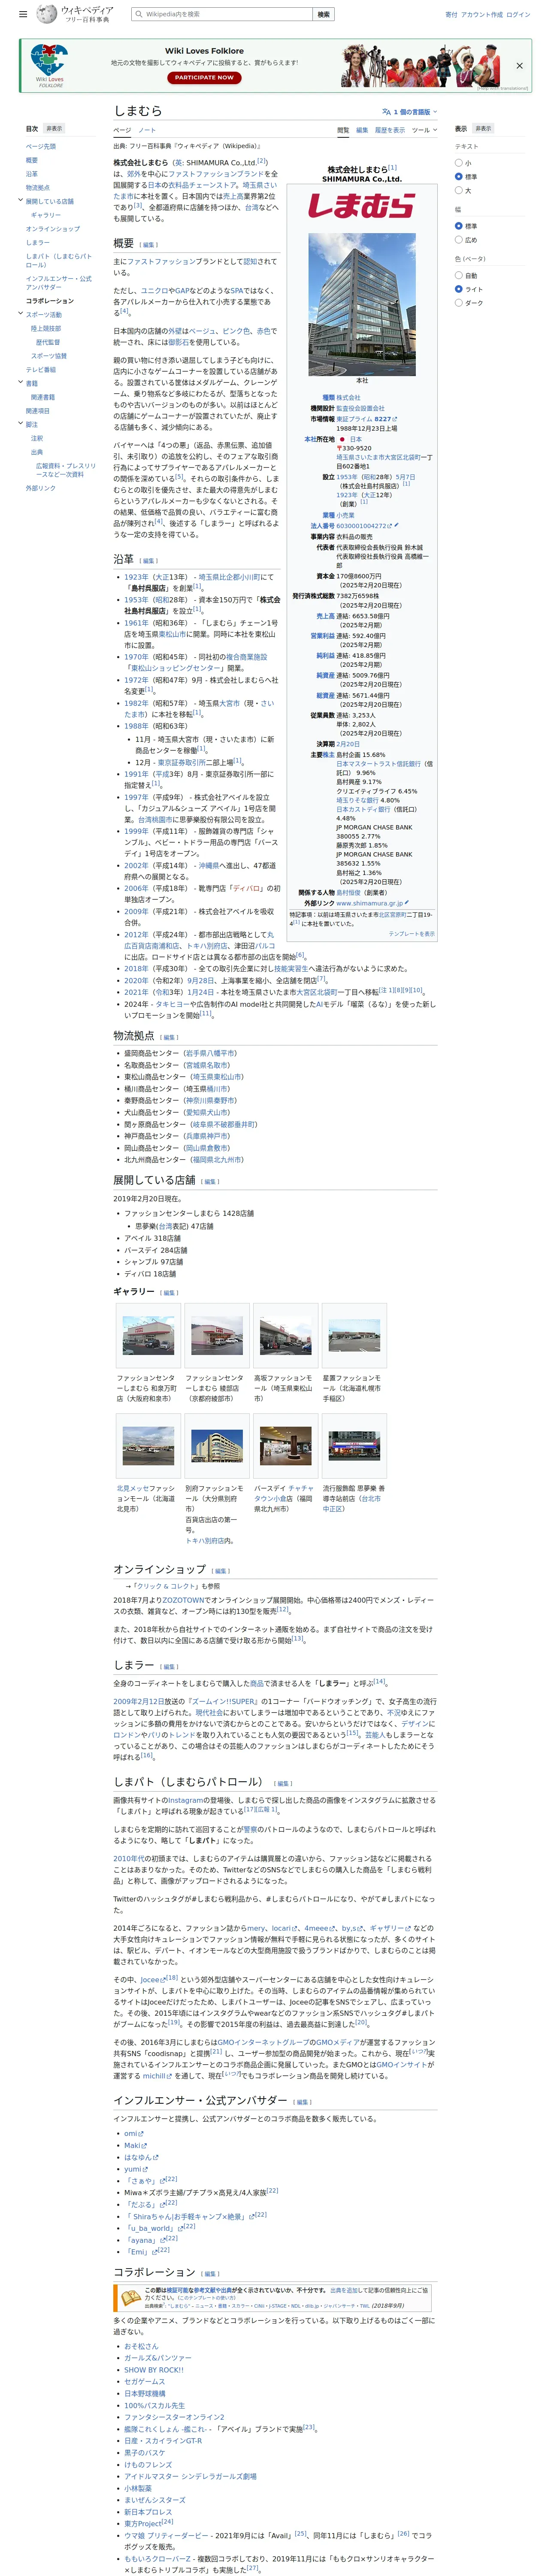551x2576 pixels.
Task: Open the 履歴を表示 tab
Action: [390, 130]
